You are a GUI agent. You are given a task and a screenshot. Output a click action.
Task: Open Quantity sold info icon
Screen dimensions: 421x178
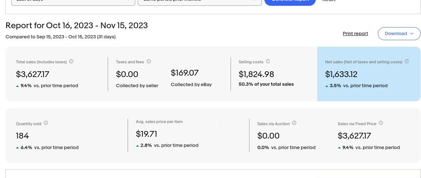point(46,123)
